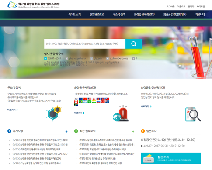Screen dimensions: 212x170
Task: Click the CIS site logo
Action: pos(13,5)
